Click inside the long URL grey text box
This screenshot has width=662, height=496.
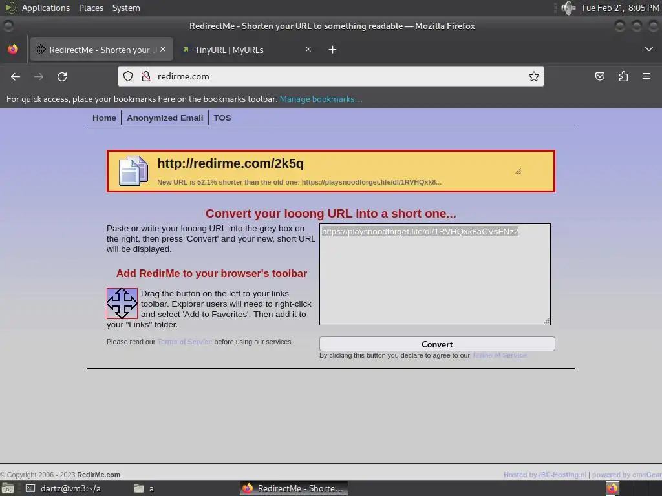[x=435, y=274]
